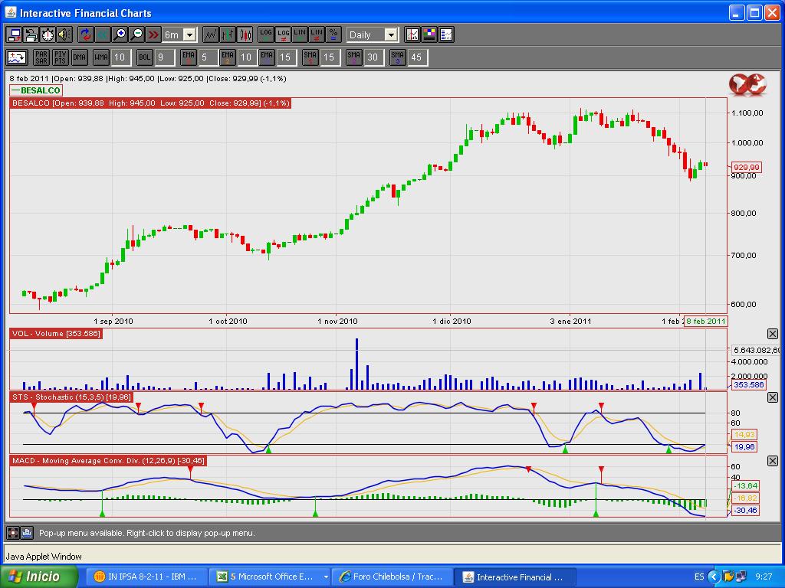Select the line chart style icon

(210, 34)
